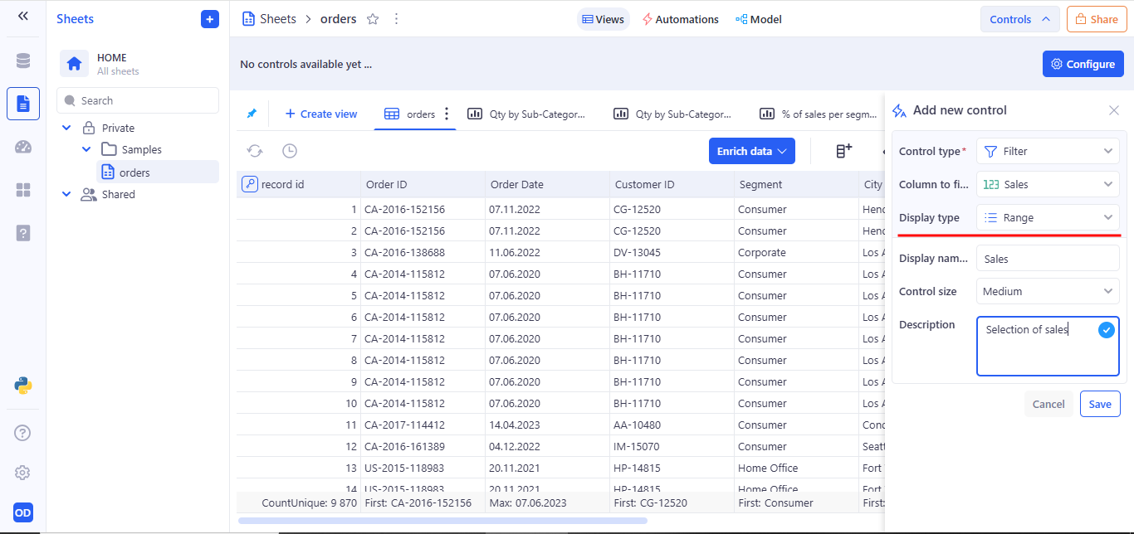Open the sheets document icon in left rail

[22, 104]
